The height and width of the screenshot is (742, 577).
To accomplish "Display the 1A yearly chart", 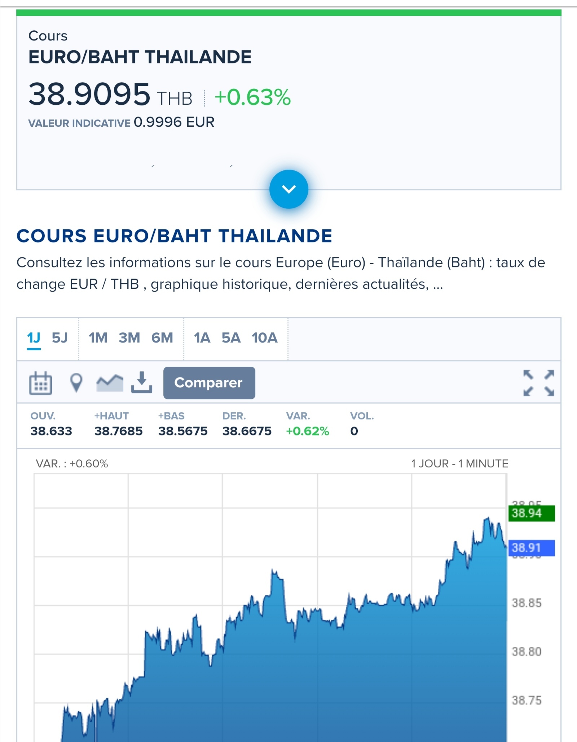I will click(x=202, y=338).
